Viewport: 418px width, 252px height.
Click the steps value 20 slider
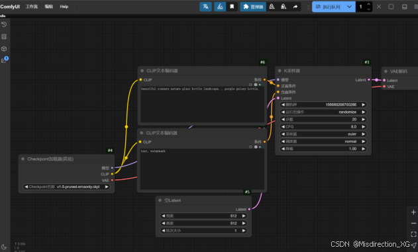coord(323,120)
